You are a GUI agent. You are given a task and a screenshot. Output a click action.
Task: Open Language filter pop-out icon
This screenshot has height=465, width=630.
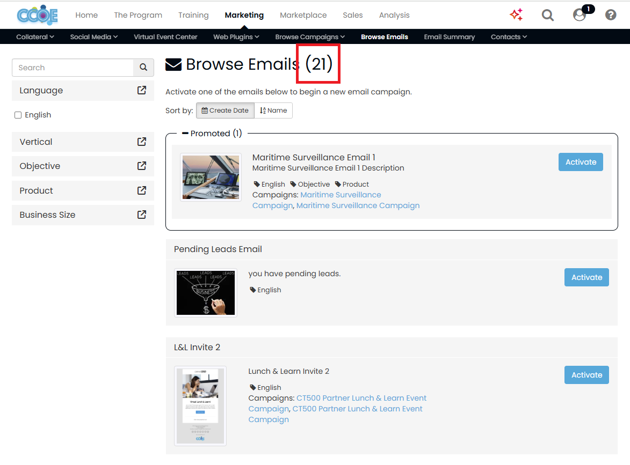[142, 90]
